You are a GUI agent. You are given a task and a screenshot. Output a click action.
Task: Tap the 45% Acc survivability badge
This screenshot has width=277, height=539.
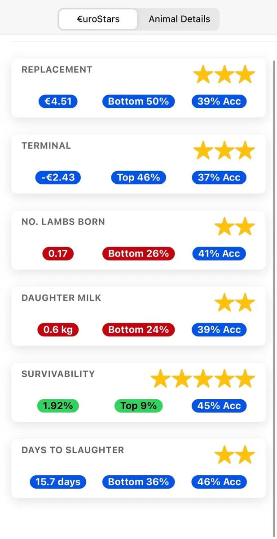(x=219, y=406)
